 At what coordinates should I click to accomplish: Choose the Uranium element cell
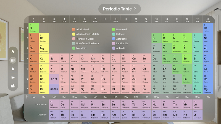pyautogui.click(x=85, y=115)
